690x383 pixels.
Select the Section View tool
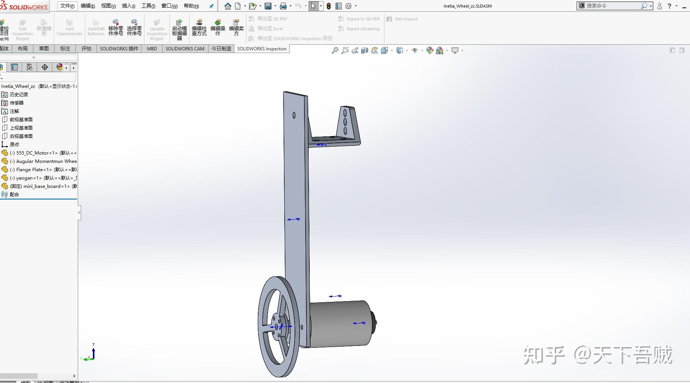364,50
